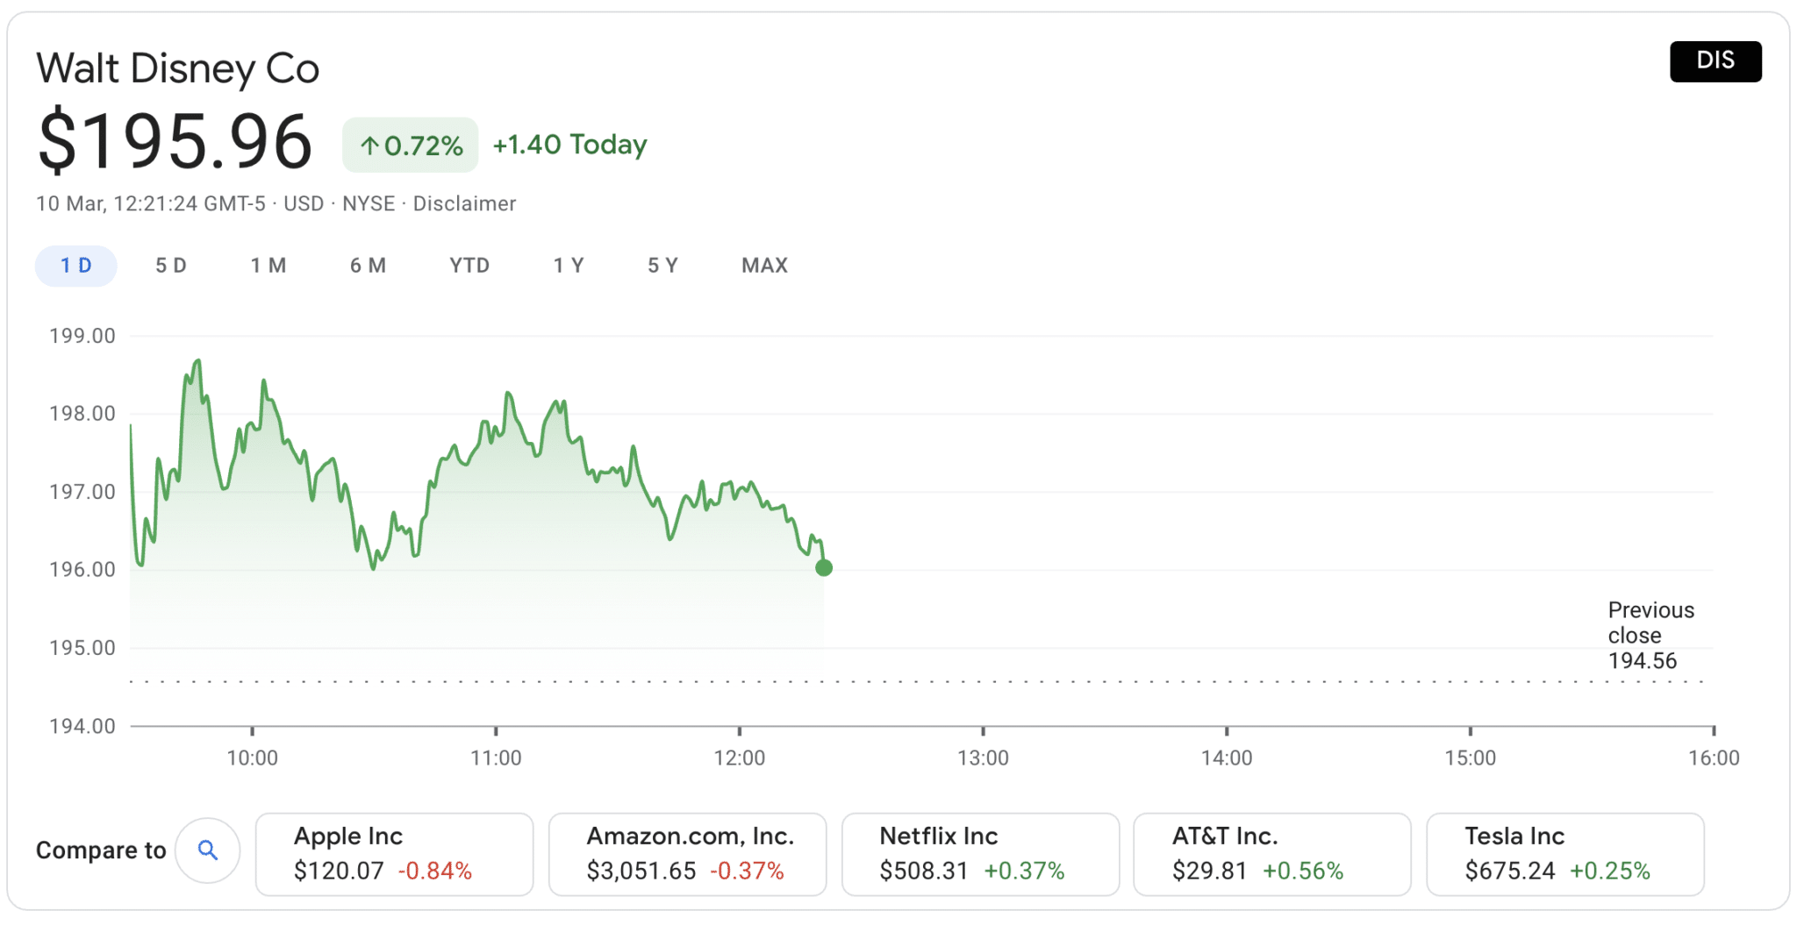
Task: Add Tesla Inc to comparison
Action: coord(1565,854)
